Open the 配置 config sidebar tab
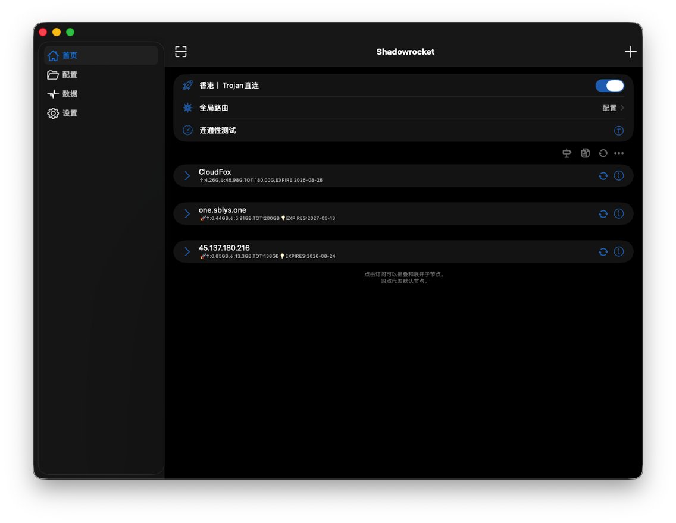 point(101,75)
